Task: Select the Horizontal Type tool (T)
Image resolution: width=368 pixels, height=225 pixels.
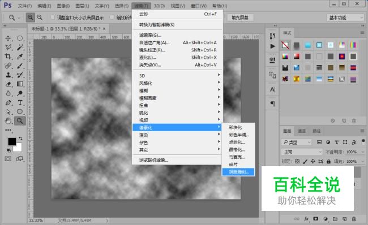Action: (20, 102)
